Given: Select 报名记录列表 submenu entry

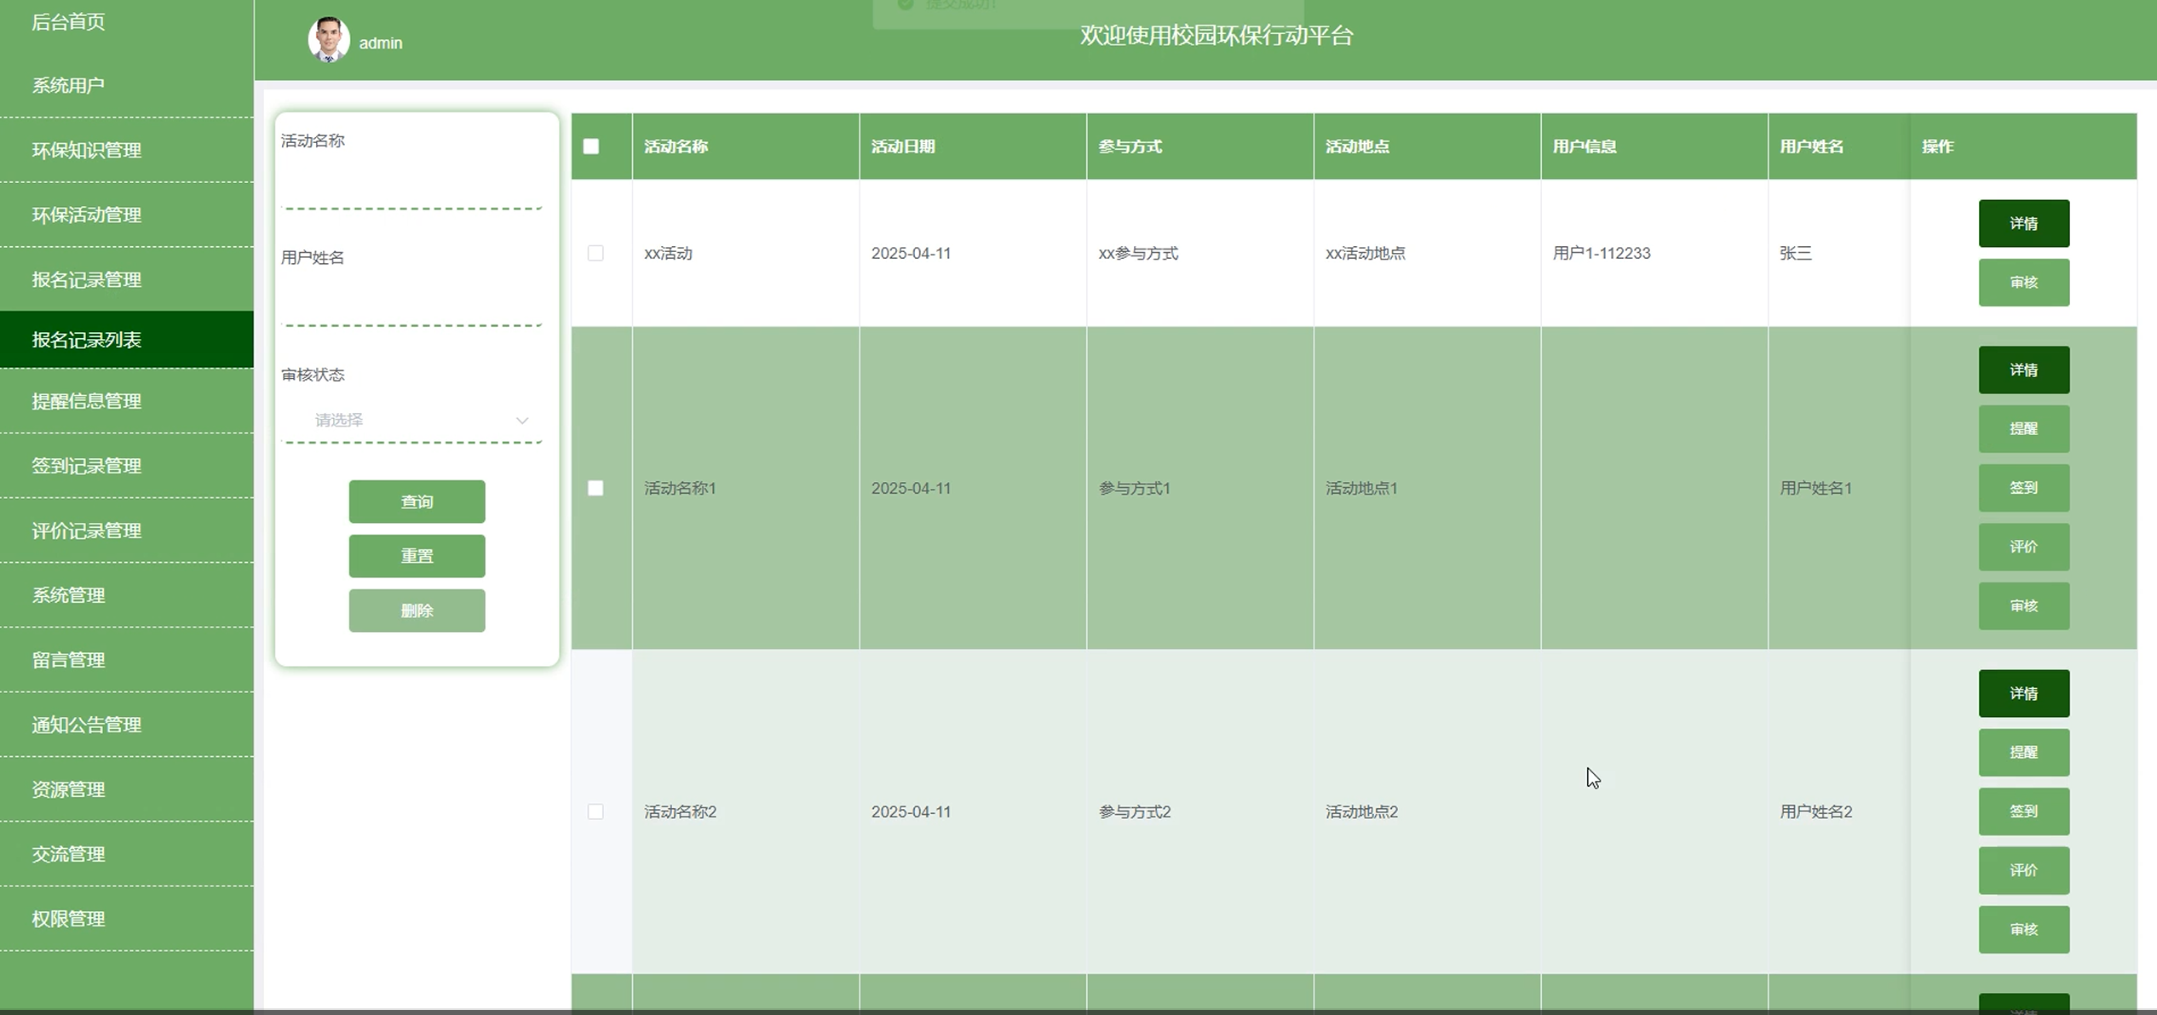Looking at the screenshot, I should click(87, 340).
